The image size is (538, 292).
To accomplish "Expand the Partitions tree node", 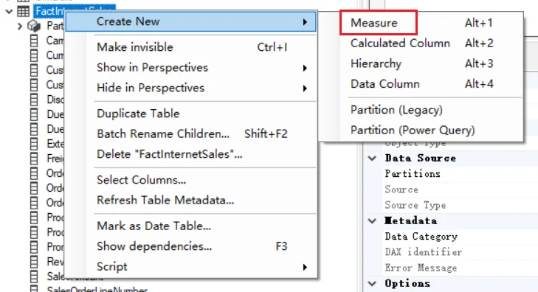I will coord(20,26).
